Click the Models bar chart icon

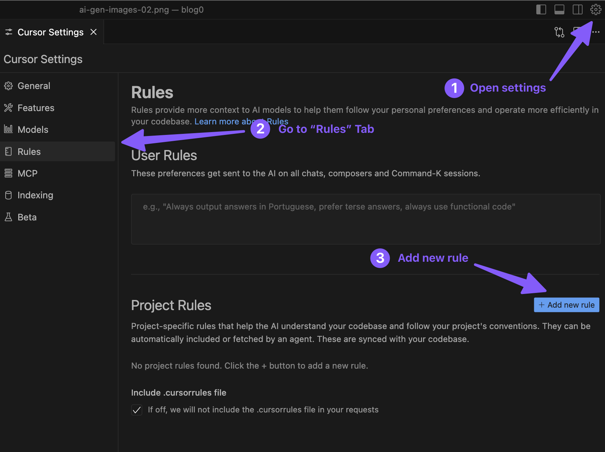[x=8, y=129]
